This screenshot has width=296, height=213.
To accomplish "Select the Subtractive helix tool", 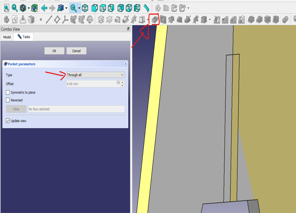I will [x=196, y=19].
